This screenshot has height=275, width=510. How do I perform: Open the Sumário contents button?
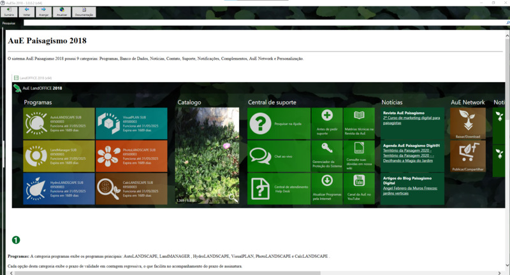coord(9,11)
